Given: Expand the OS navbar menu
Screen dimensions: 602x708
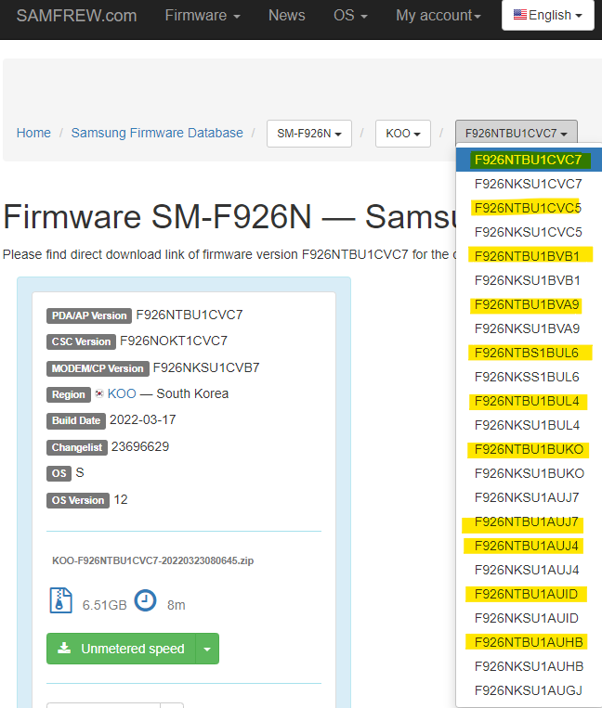Looking at the screenshot, I should click(350, 16).
